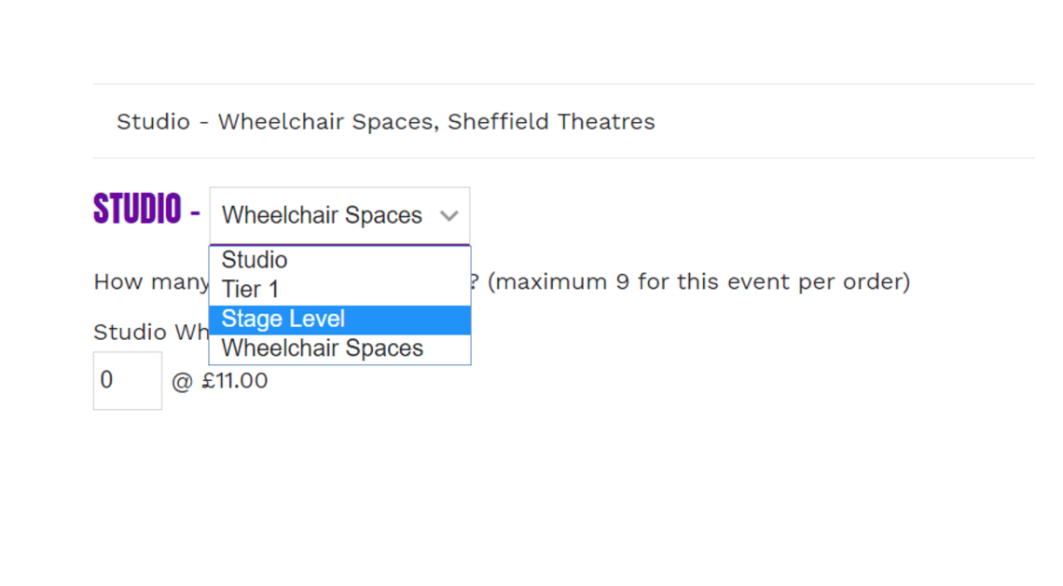
Task: Click the ticket quantity input showing 0
Action: (128, 381)
